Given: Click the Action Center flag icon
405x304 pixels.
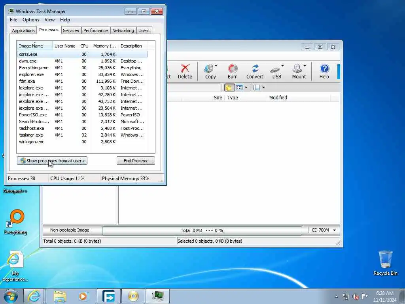Looking at the screenshot, I should (x=365, y=296).
